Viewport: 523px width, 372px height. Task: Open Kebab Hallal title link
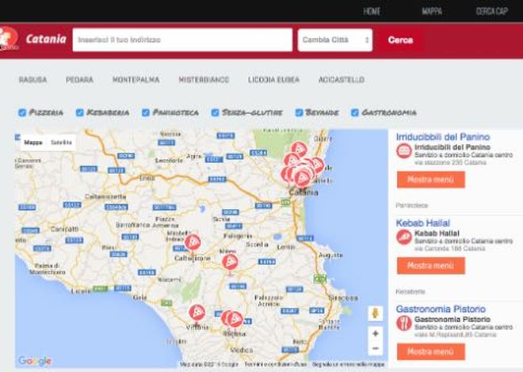click(x=422, y=223)
